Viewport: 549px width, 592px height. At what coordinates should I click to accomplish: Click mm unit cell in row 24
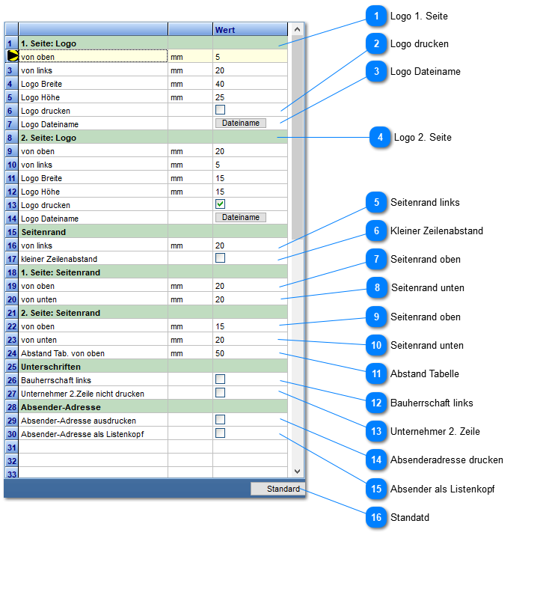coord(190,353)
